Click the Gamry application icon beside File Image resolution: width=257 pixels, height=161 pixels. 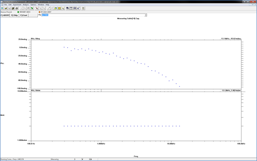2,5
